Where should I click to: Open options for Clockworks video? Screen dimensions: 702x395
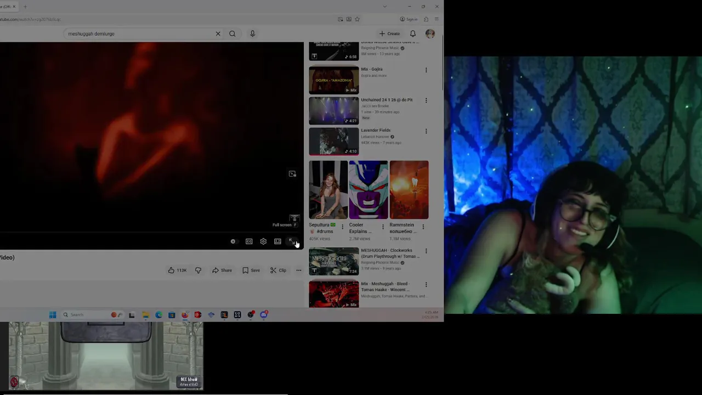pos(426,251)
